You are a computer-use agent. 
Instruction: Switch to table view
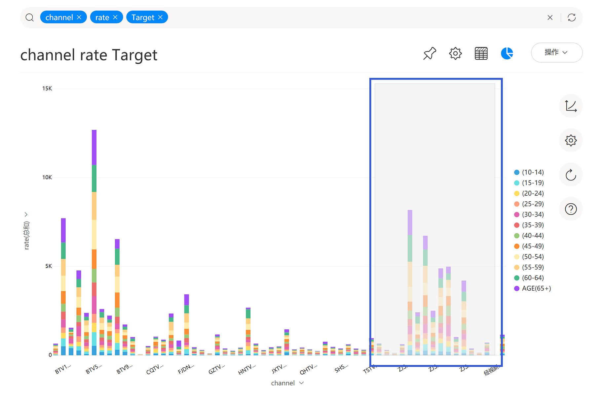point(481,53)
